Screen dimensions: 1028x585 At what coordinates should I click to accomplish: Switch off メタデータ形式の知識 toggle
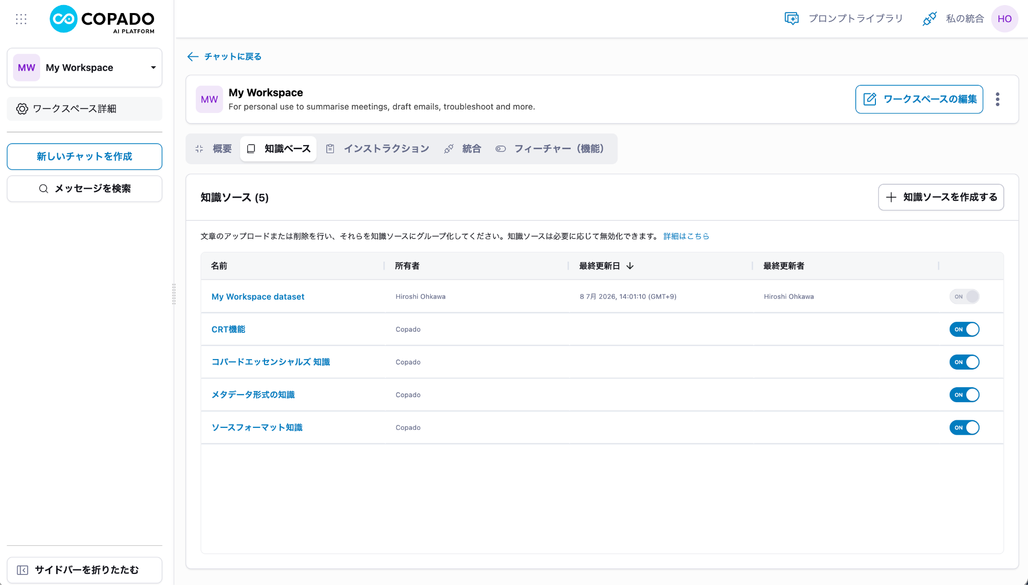(x=964, y=395)
